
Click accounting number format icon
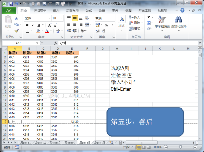pyautogui.click(x=98, y=25)
